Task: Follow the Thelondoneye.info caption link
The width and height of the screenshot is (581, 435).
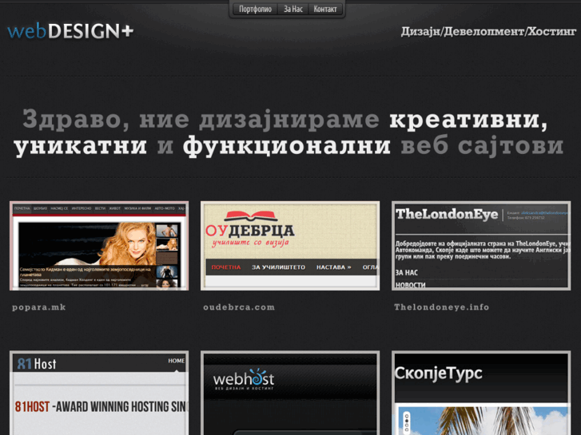Action: (442, 307)
